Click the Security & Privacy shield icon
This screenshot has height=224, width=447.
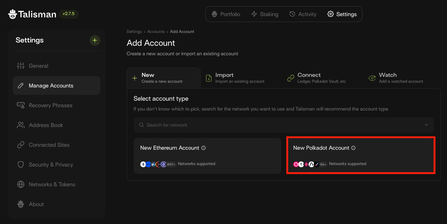click(x=21, y=165)
